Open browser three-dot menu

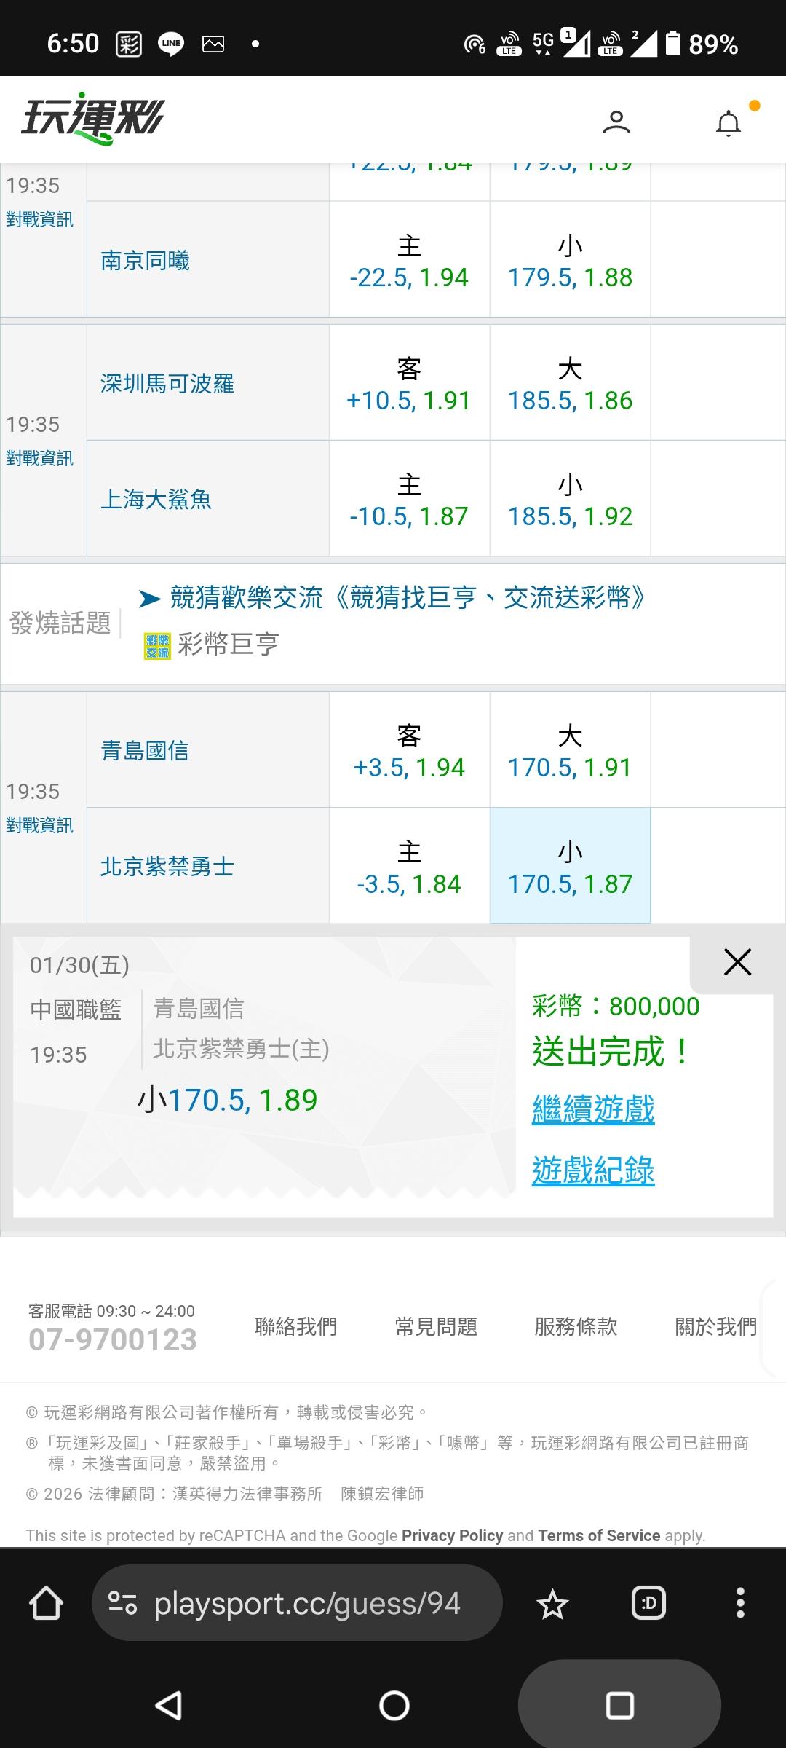(x=740, y=1603)
